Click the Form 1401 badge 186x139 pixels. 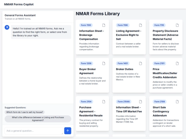click(123, 63)
